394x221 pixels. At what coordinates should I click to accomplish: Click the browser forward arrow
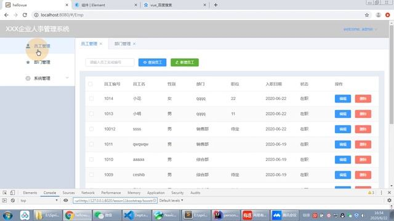tap(15, 15)
